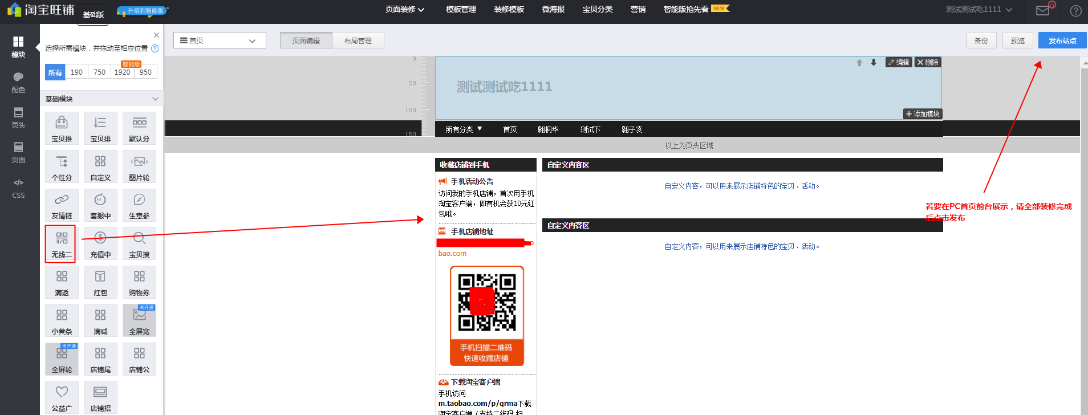
Task: Select the 友情链 friendly links module
Action: point(62,205)
